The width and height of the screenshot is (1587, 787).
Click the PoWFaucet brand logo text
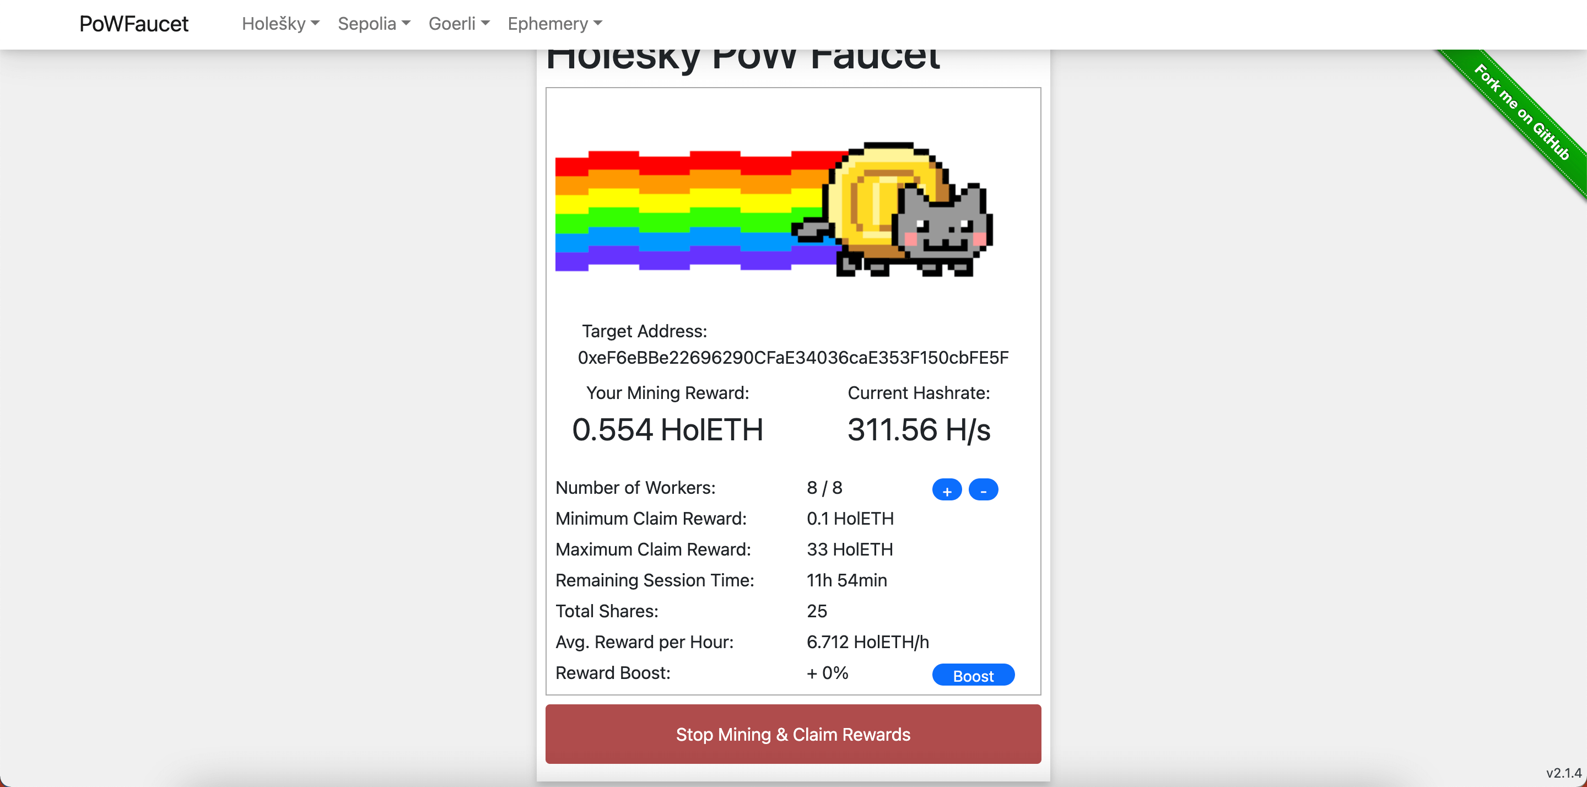click(x=134, y=23)
